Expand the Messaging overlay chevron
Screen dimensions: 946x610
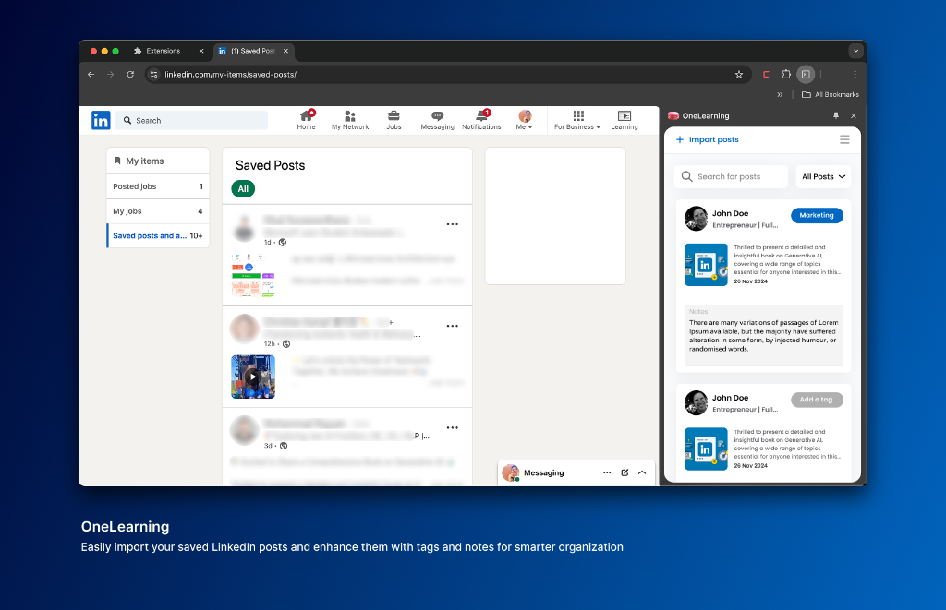click(x=643, y=473)
